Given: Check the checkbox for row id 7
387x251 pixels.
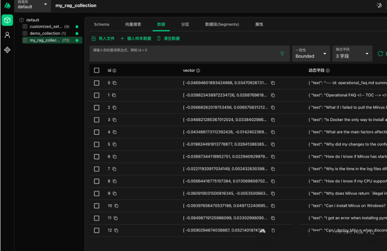Looking at the screenshot, I should point(97,169).
